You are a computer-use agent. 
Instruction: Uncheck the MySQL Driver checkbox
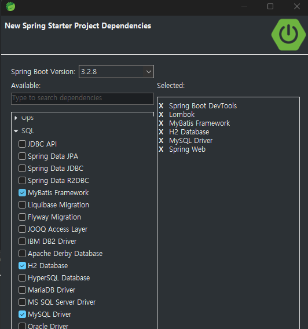pyautogui.click(x=22, y=315)
